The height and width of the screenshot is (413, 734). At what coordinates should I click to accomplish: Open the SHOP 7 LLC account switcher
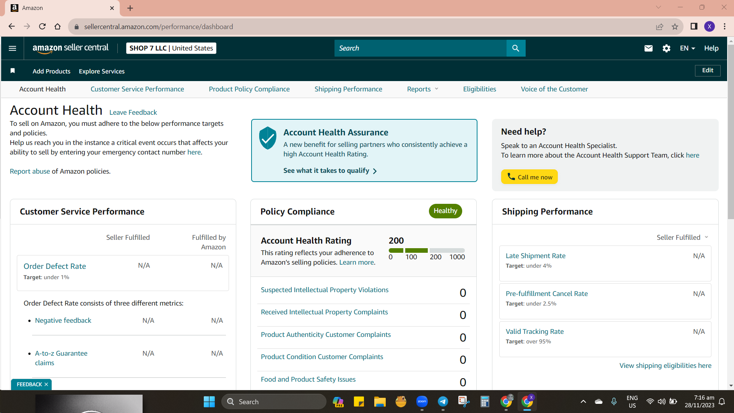[171, 48]
